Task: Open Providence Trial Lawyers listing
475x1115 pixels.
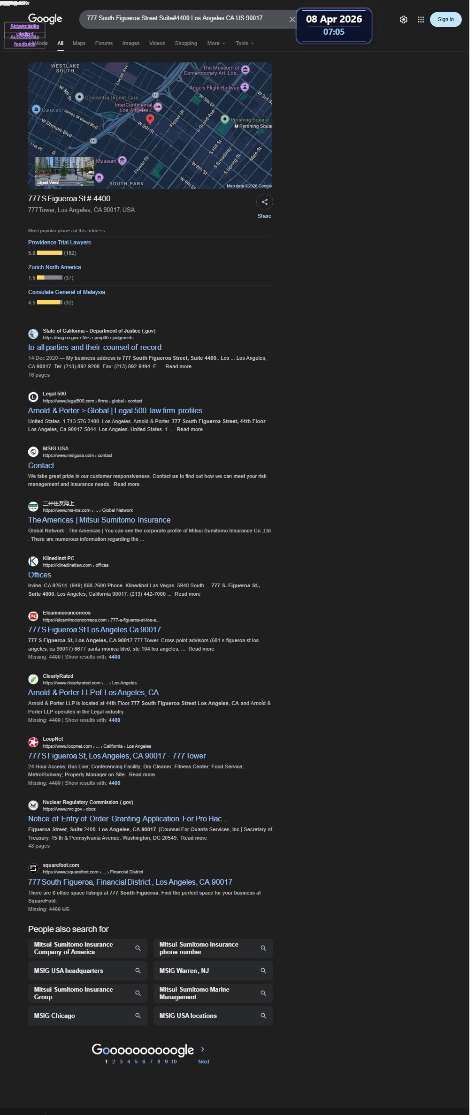Action: click(60, 243)
